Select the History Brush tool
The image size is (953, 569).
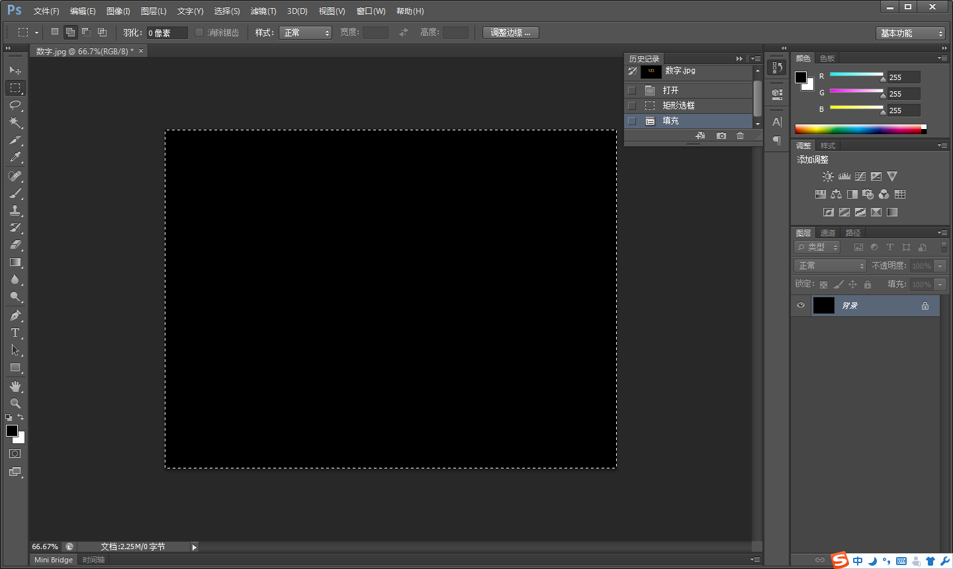click(x=15, y=228)
